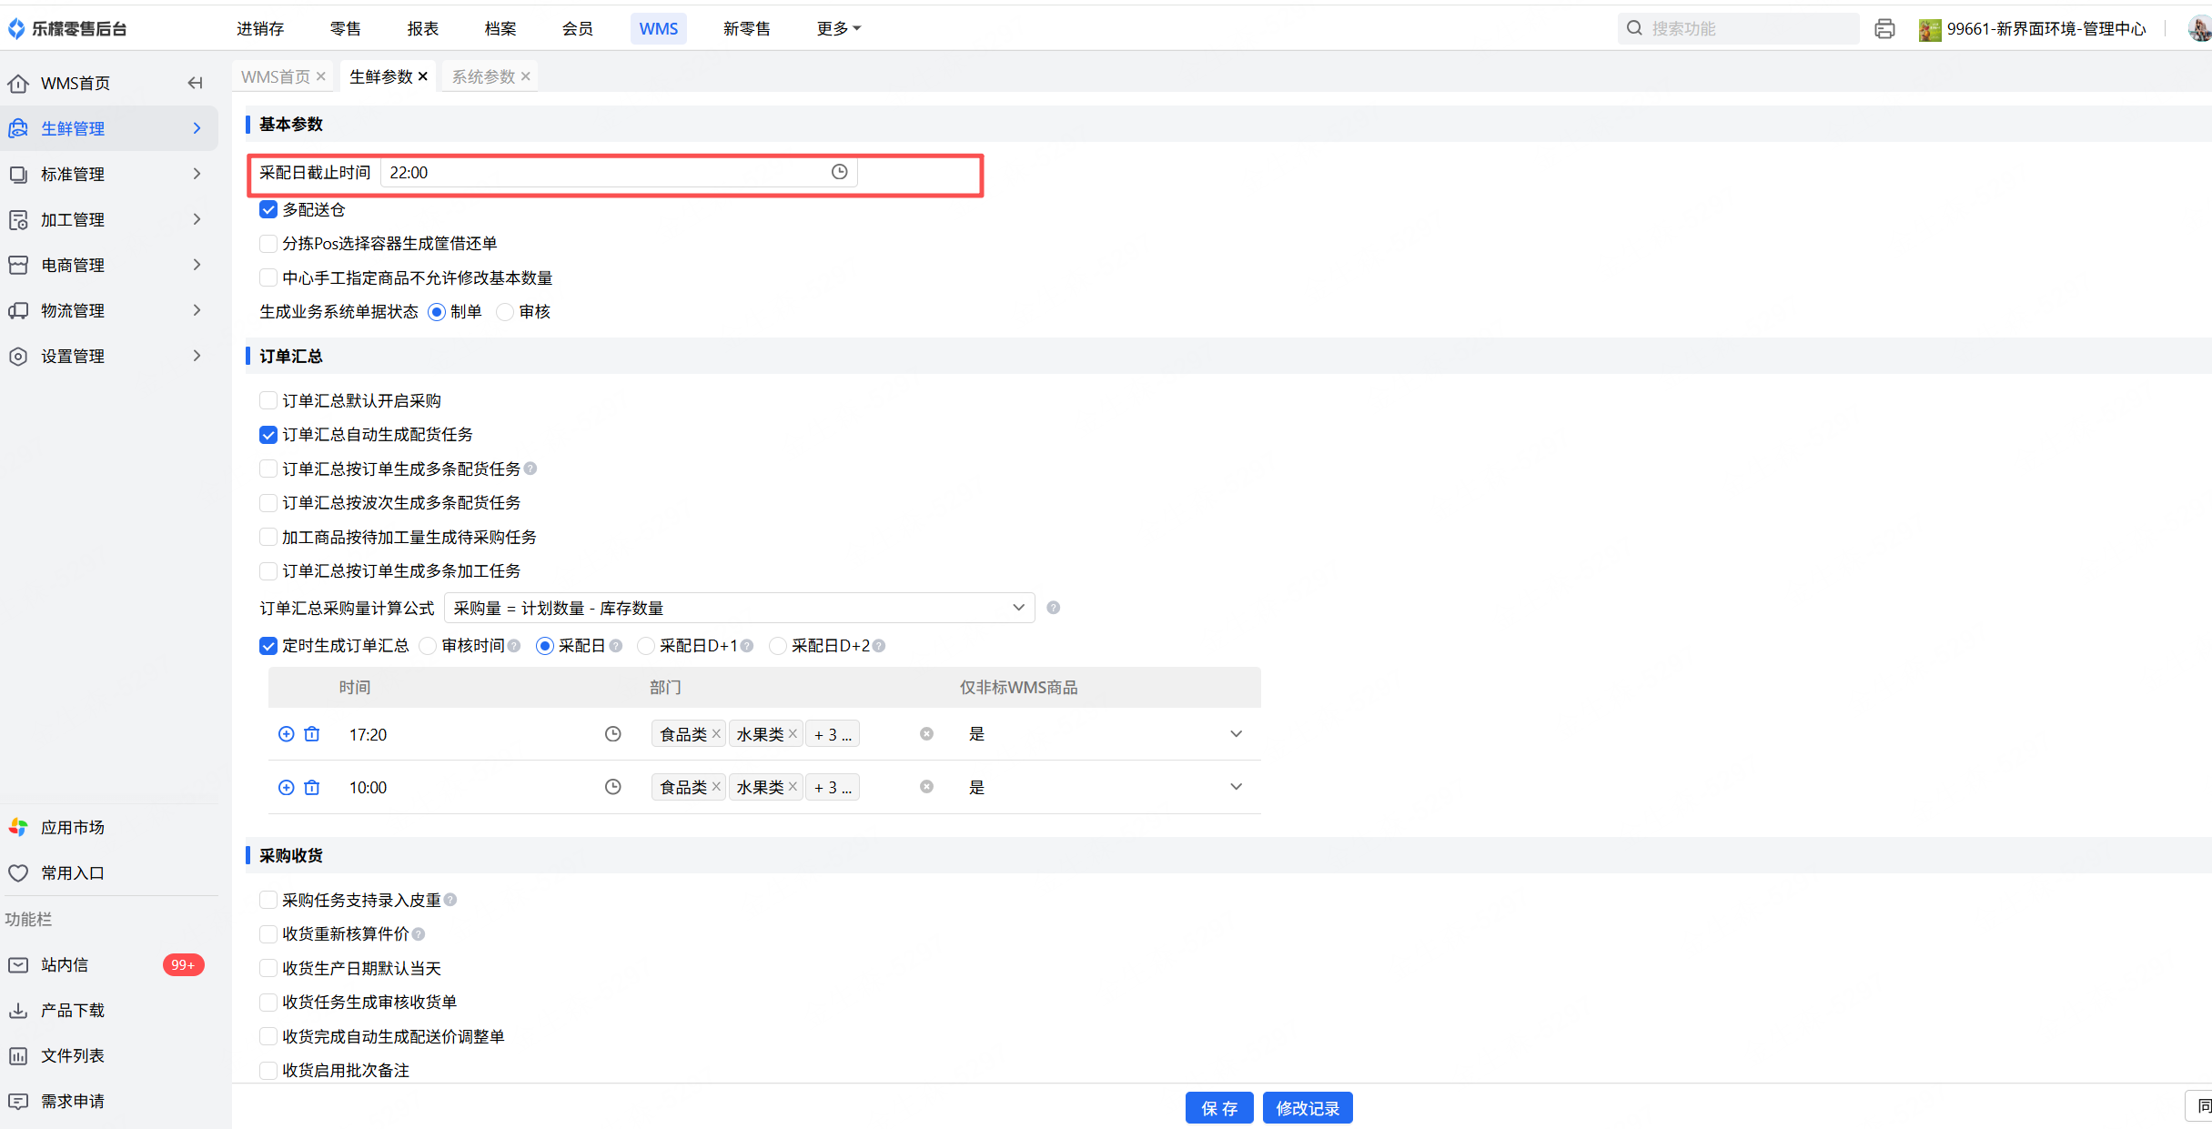
Task: Click help icon beside 订单汇总采购量计算公式 dropdown
Action: click(x=1053, y=608)
